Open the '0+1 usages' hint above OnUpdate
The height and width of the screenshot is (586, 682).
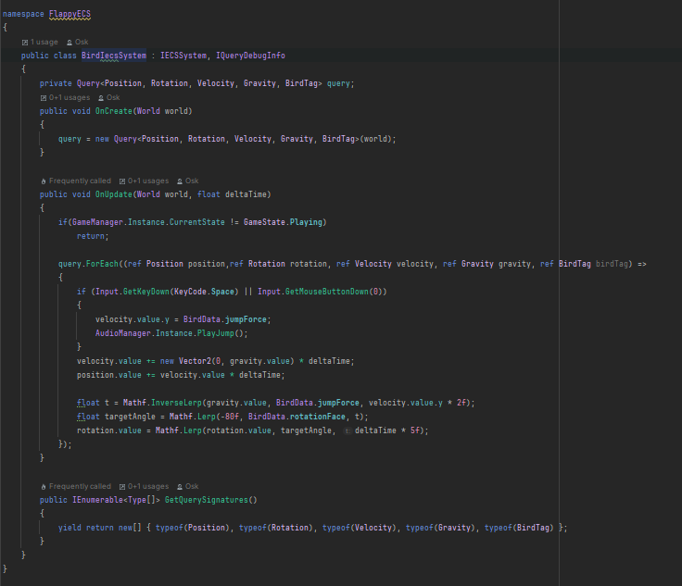tap(144, 181)
